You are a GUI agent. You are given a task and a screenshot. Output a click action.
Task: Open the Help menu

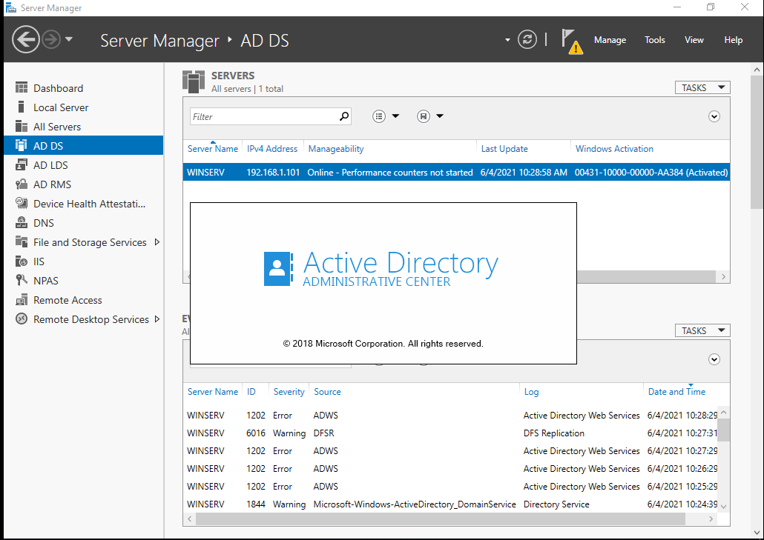(x=734, y=40)
